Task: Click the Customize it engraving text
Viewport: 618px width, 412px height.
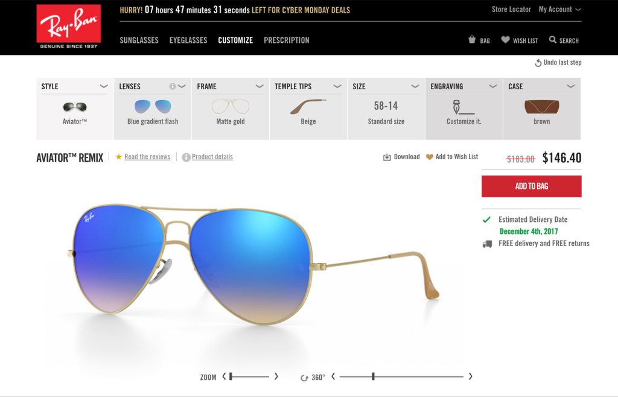Action: 464,121
